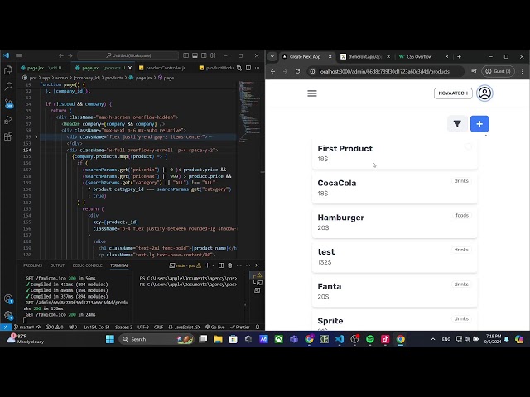The height and width of the screenshot is (397, 530).
Task: Split the terminal pane
Action: [221, 265]
